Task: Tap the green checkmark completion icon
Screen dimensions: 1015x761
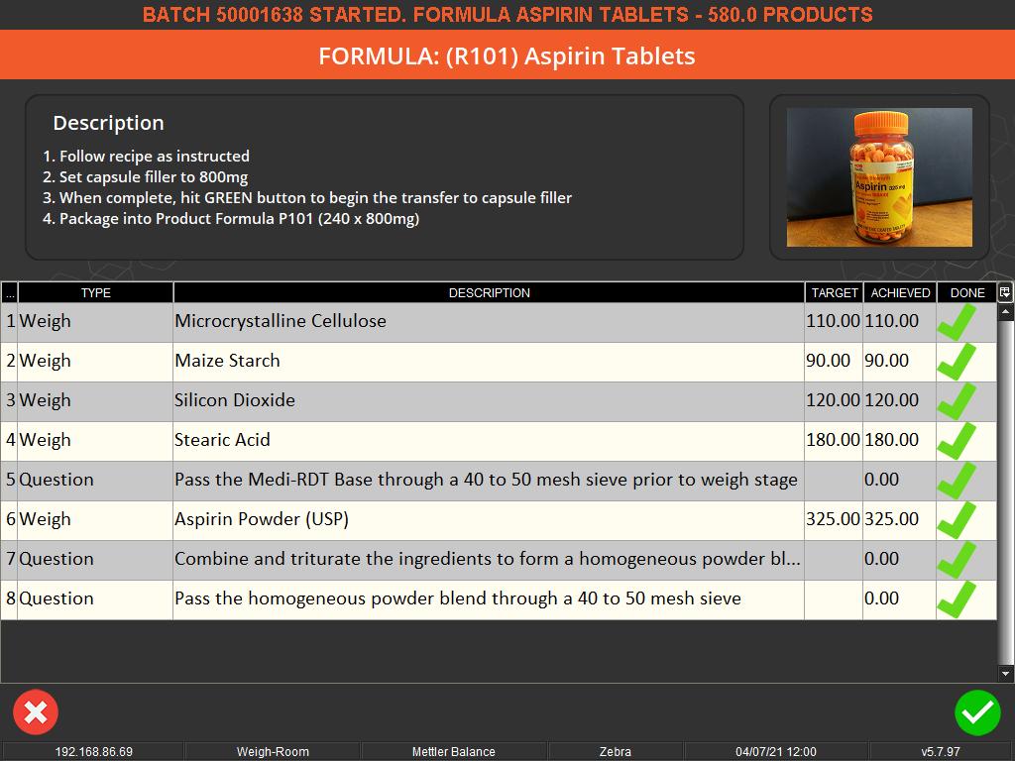Action: click(978, 712)
